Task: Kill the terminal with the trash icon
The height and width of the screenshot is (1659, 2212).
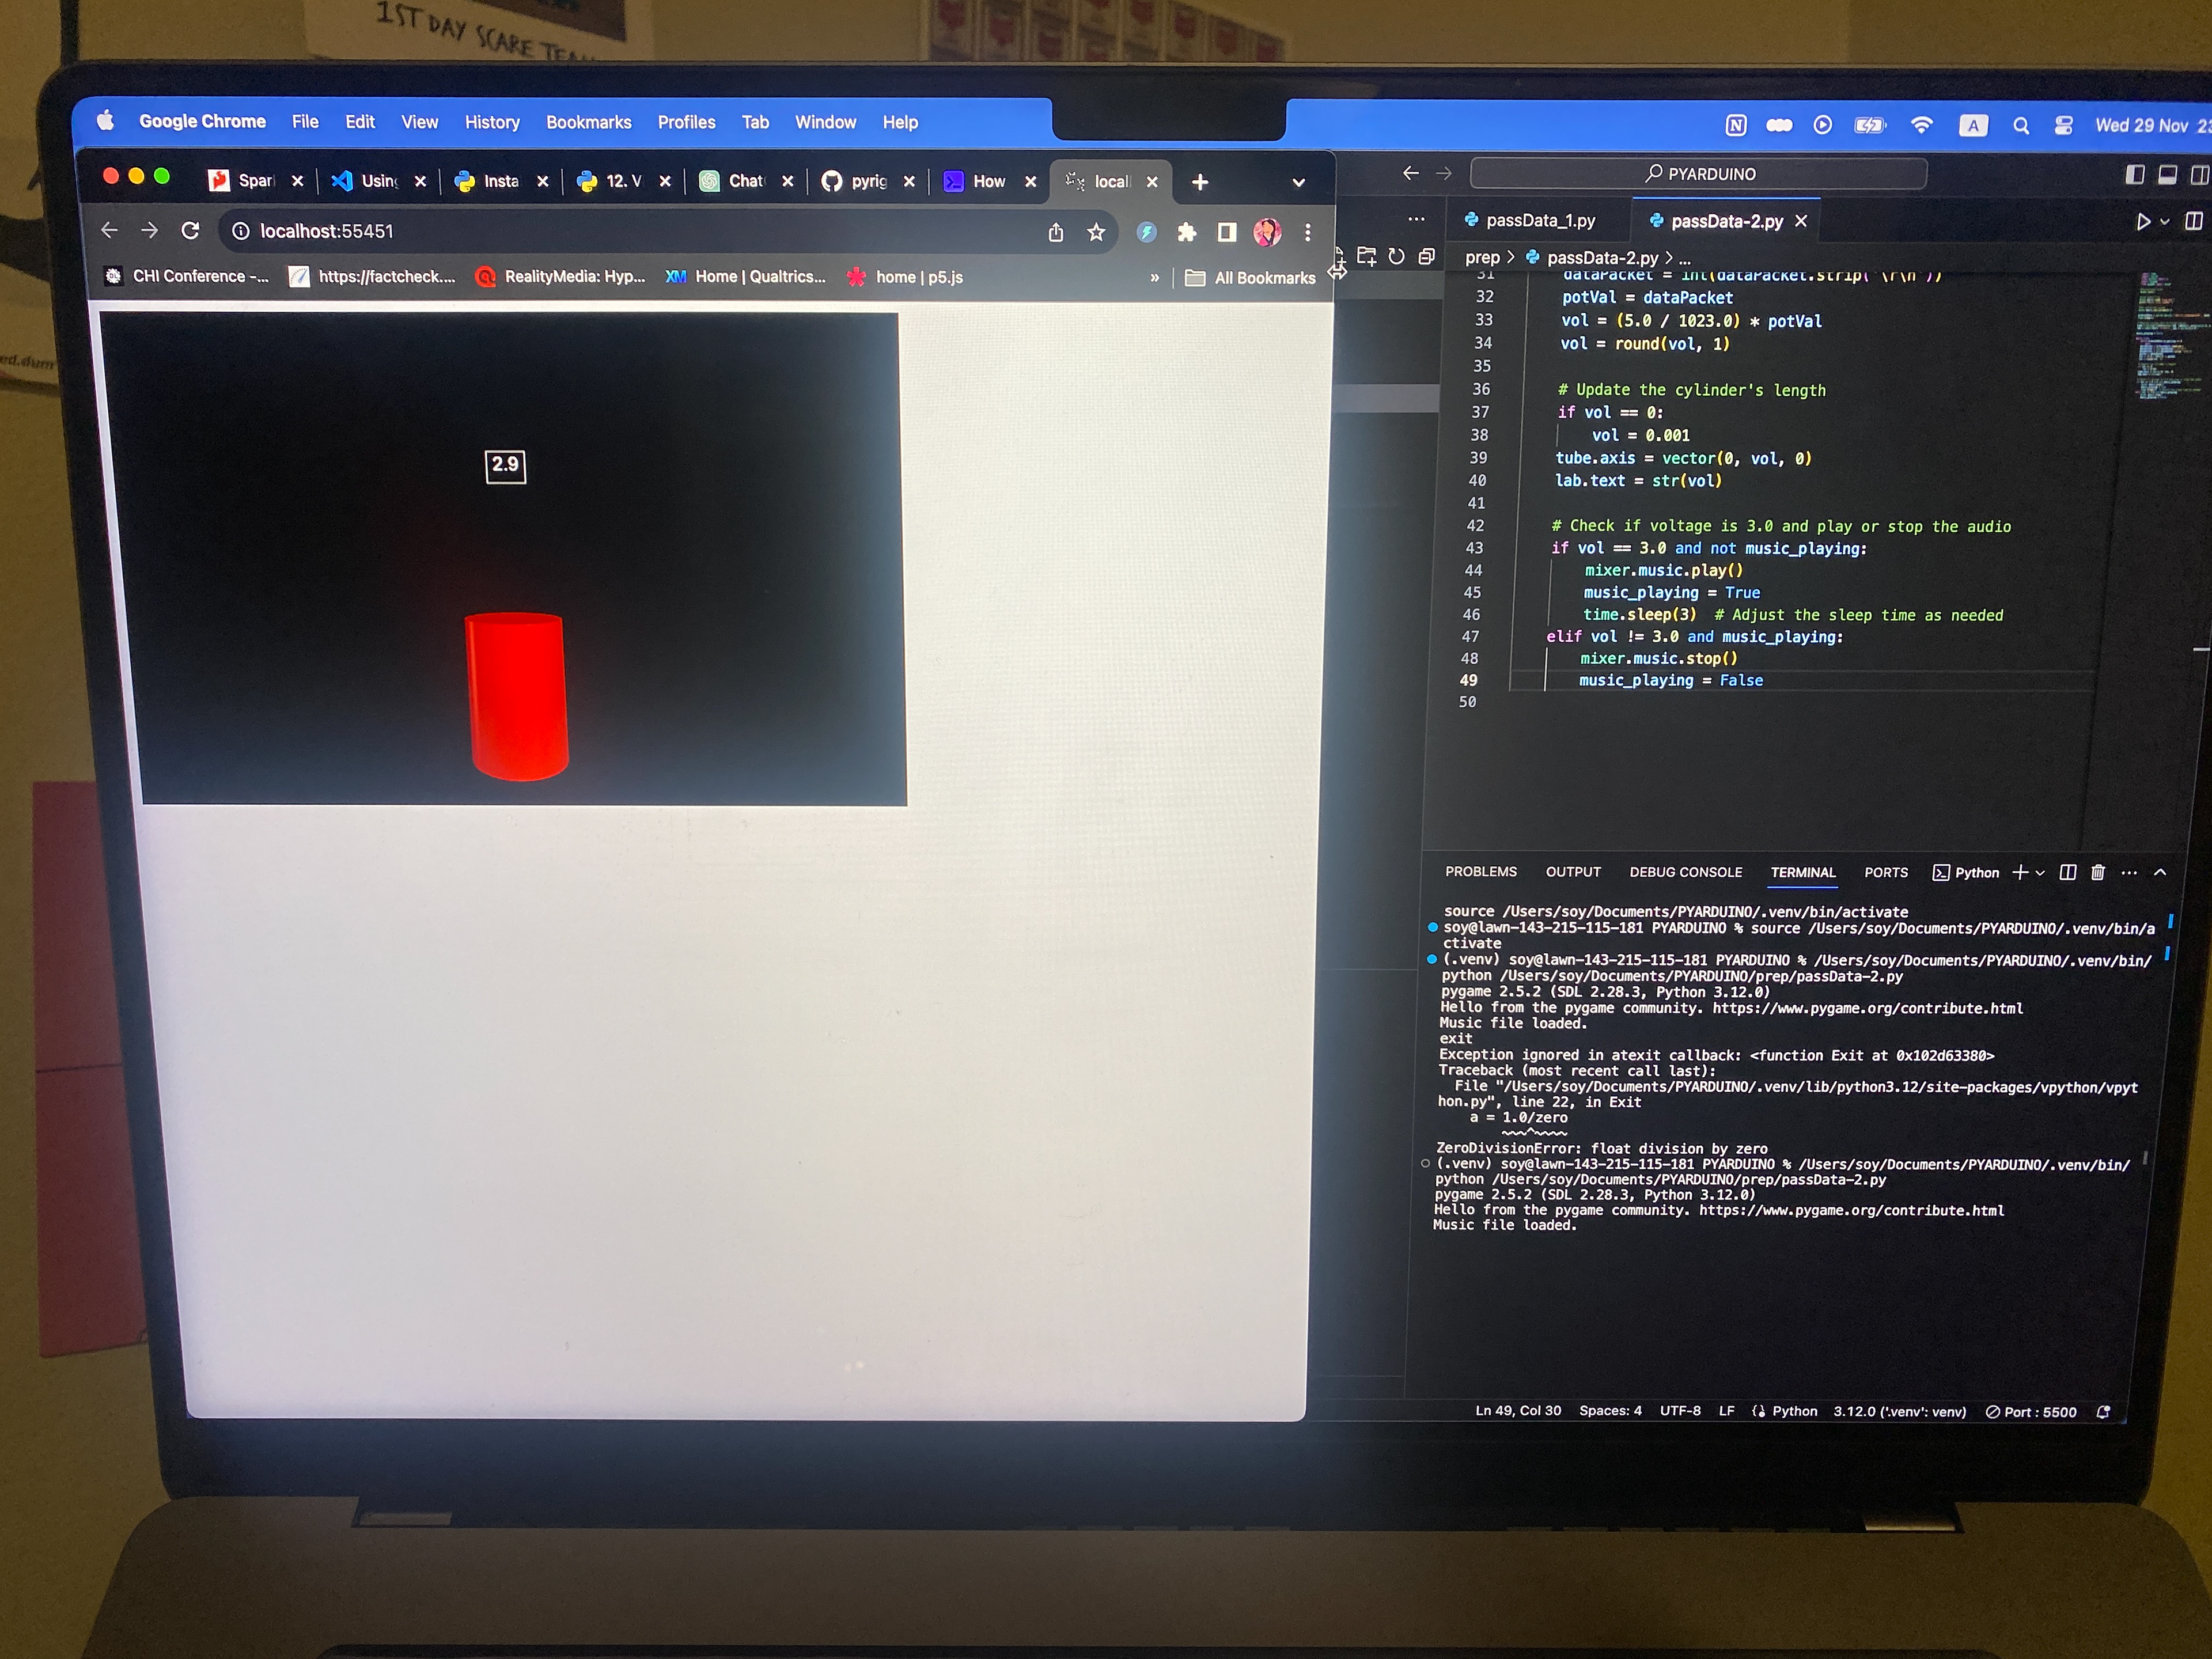Action: [2098, 872]
